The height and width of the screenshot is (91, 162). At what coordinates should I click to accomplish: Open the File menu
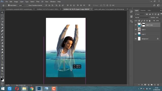click(x=7, y=2)
